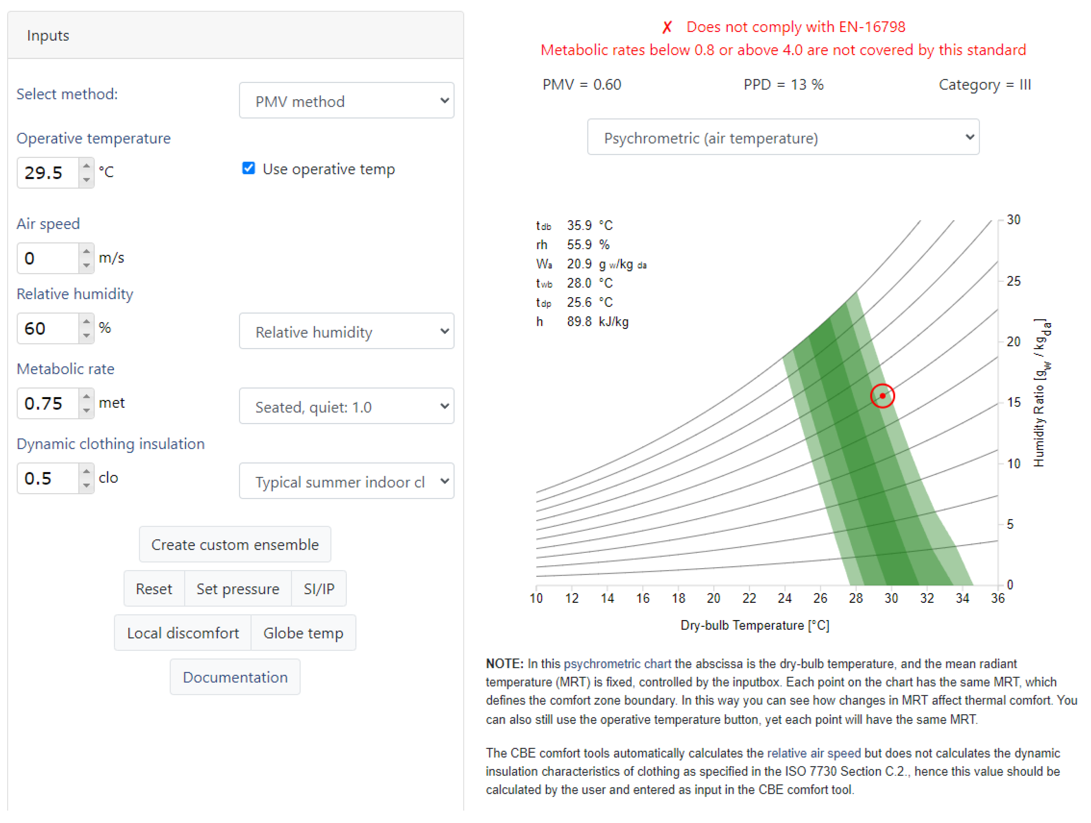Open Typical summer indoor clothing dropdown
The width and height of the screenshot is (1091, 823).
346,482
